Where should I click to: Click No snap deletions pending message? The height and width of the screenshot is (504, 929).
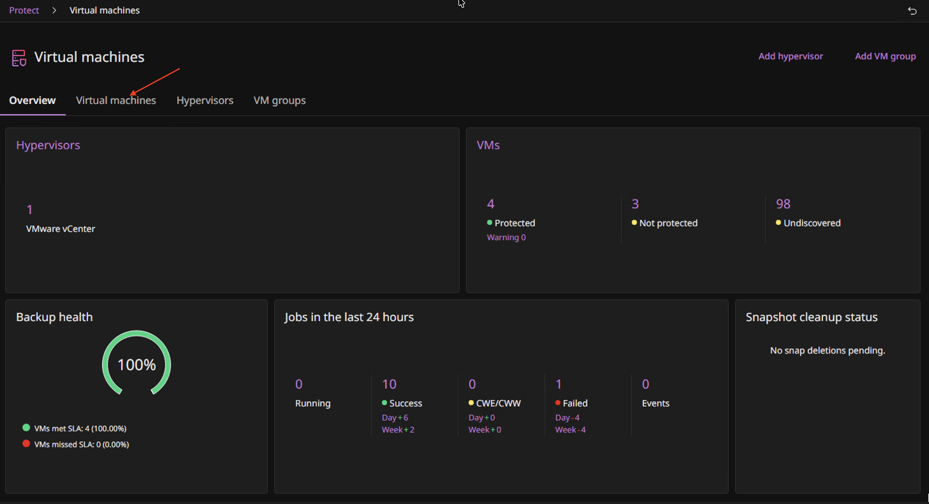click(x=827, y=350)
